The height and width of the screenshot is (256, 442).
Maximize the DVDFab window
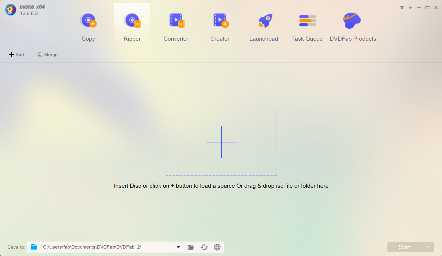pyautogui.click(x=427, y=7)
